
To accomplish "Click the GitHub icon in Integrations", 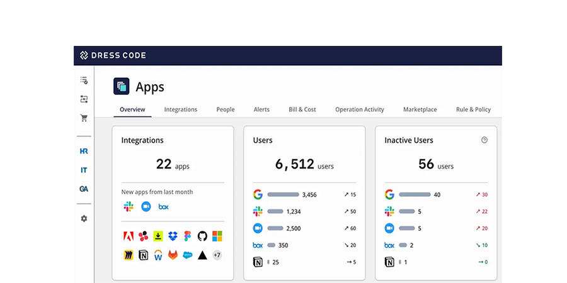I will [x=202, y=236].
